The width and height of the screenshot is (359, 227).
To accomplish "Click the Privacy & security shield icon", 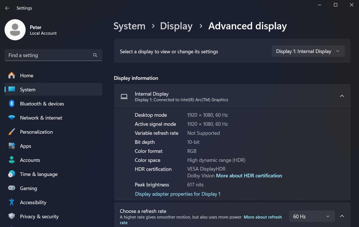I will coord(12,216).
